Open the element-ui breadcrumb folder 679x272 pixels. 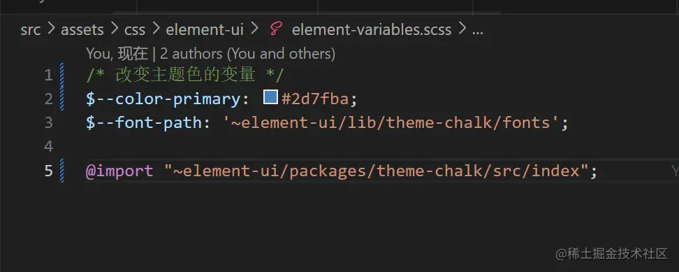(x=205, y=30)
